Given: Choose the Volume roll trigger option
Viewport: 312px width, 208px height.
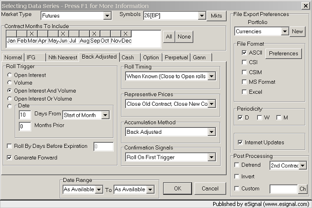Looking at the screenshot, I should [10, 83].
